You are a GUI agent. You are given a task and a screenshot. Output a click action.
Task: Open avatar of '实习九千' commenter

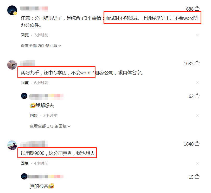(x=12, y=65)
